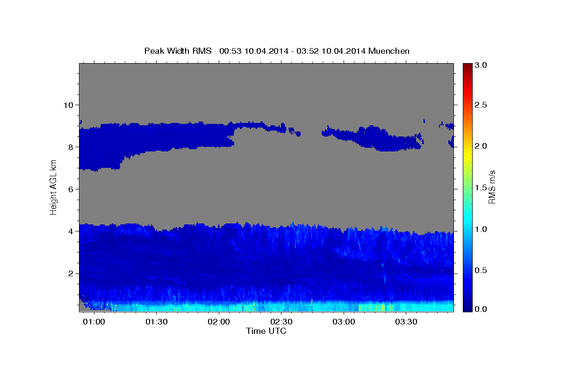Image resolution: width=561 pixels, height=374 pixels.
Task: Click the 01:30 time tick label
Action: point(157,323)
